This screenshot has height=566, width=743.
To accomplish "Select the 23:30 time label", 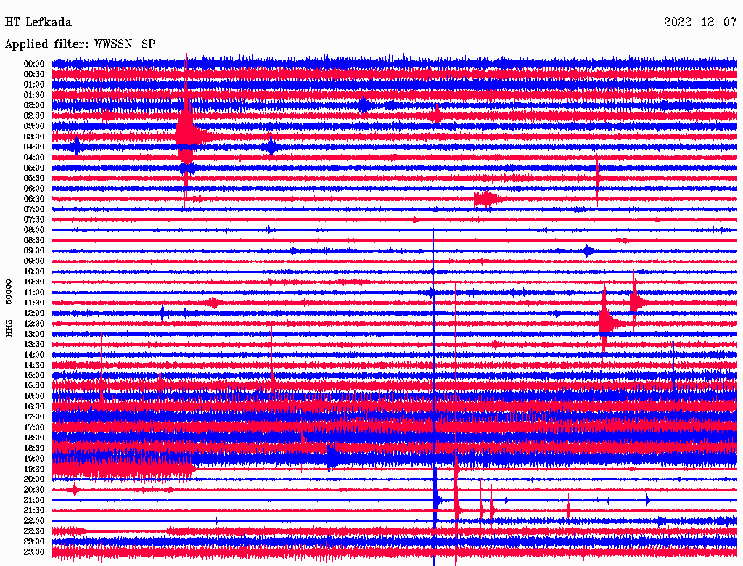I will click(33, 552).
